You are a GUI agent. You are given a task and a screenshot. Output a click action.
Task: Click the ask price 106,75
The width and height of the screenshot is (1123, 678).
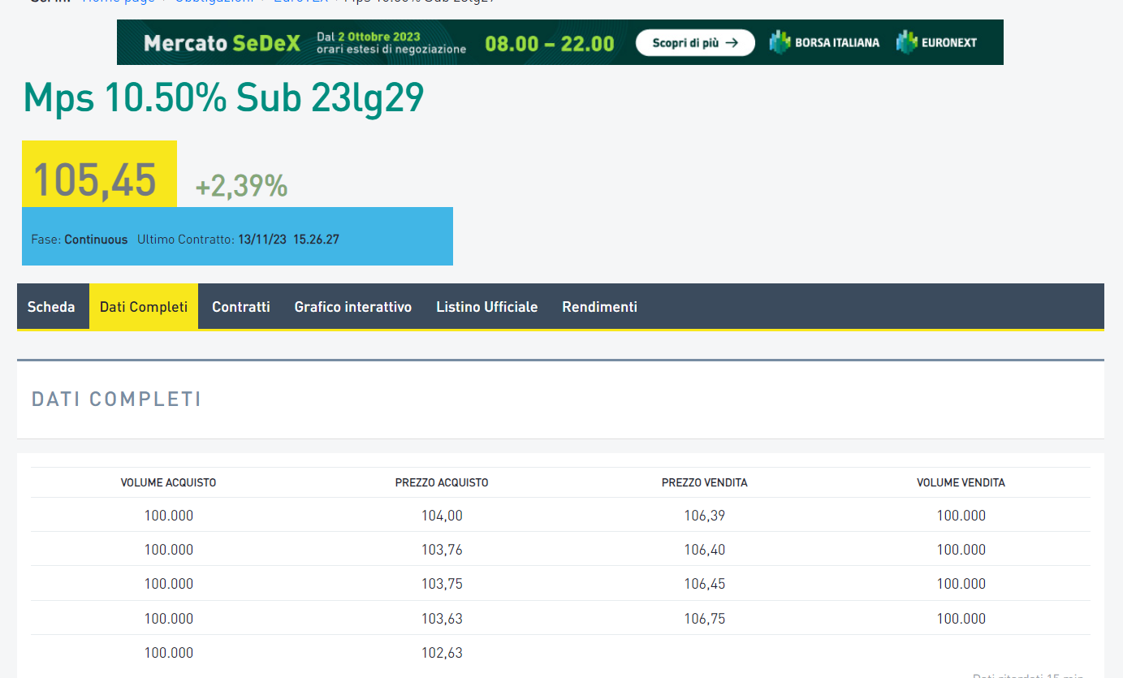click(x=705, y=619)
